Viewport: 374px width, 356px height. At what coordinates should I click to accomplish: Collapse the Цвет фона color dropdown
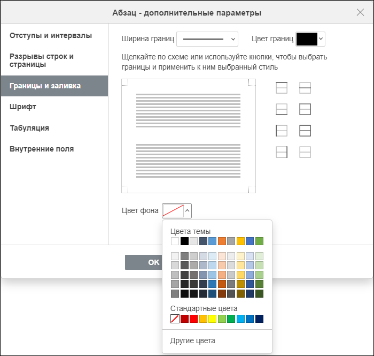click(188, 211)
